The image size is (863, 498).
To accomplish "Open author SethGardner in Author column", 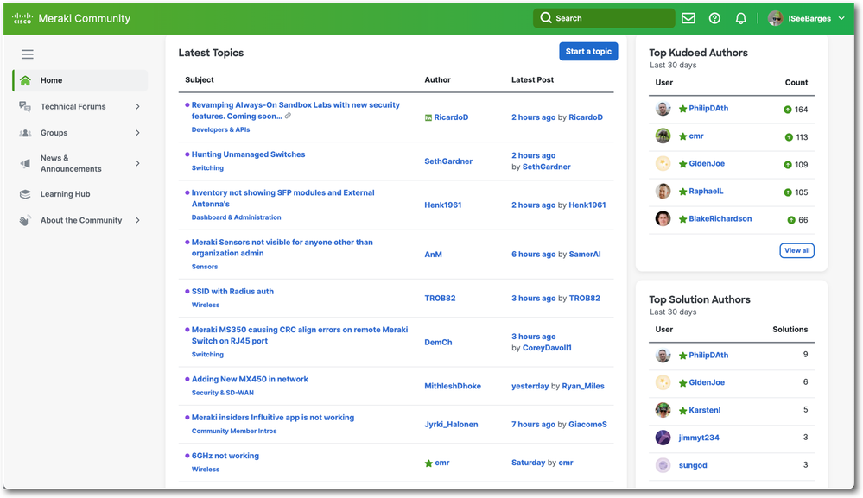I will tap(448, 161).
